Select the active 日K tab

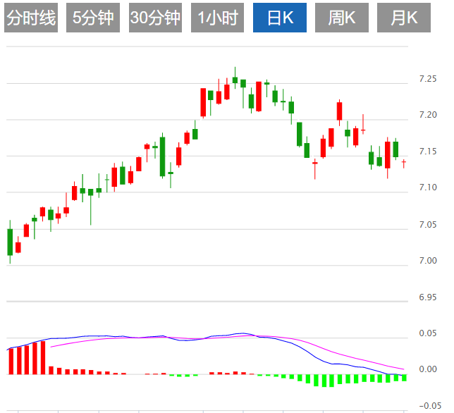[280, 18]
